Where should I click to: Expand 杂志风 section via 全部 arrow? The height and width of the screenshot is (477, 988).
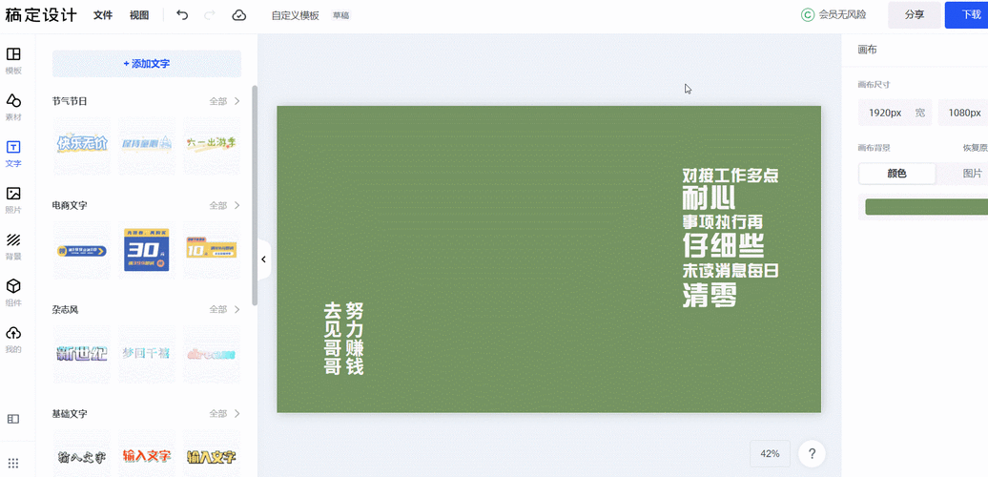point(225,309)
